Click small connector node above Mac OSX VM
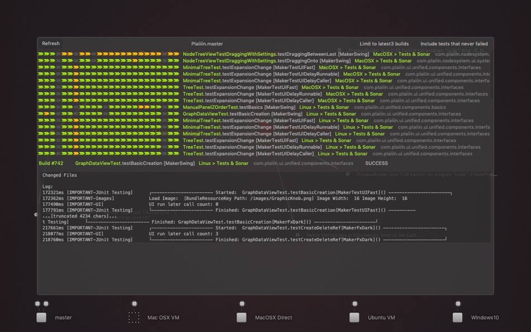This screenshot has height=332, width=531. (x=135, y=303)
